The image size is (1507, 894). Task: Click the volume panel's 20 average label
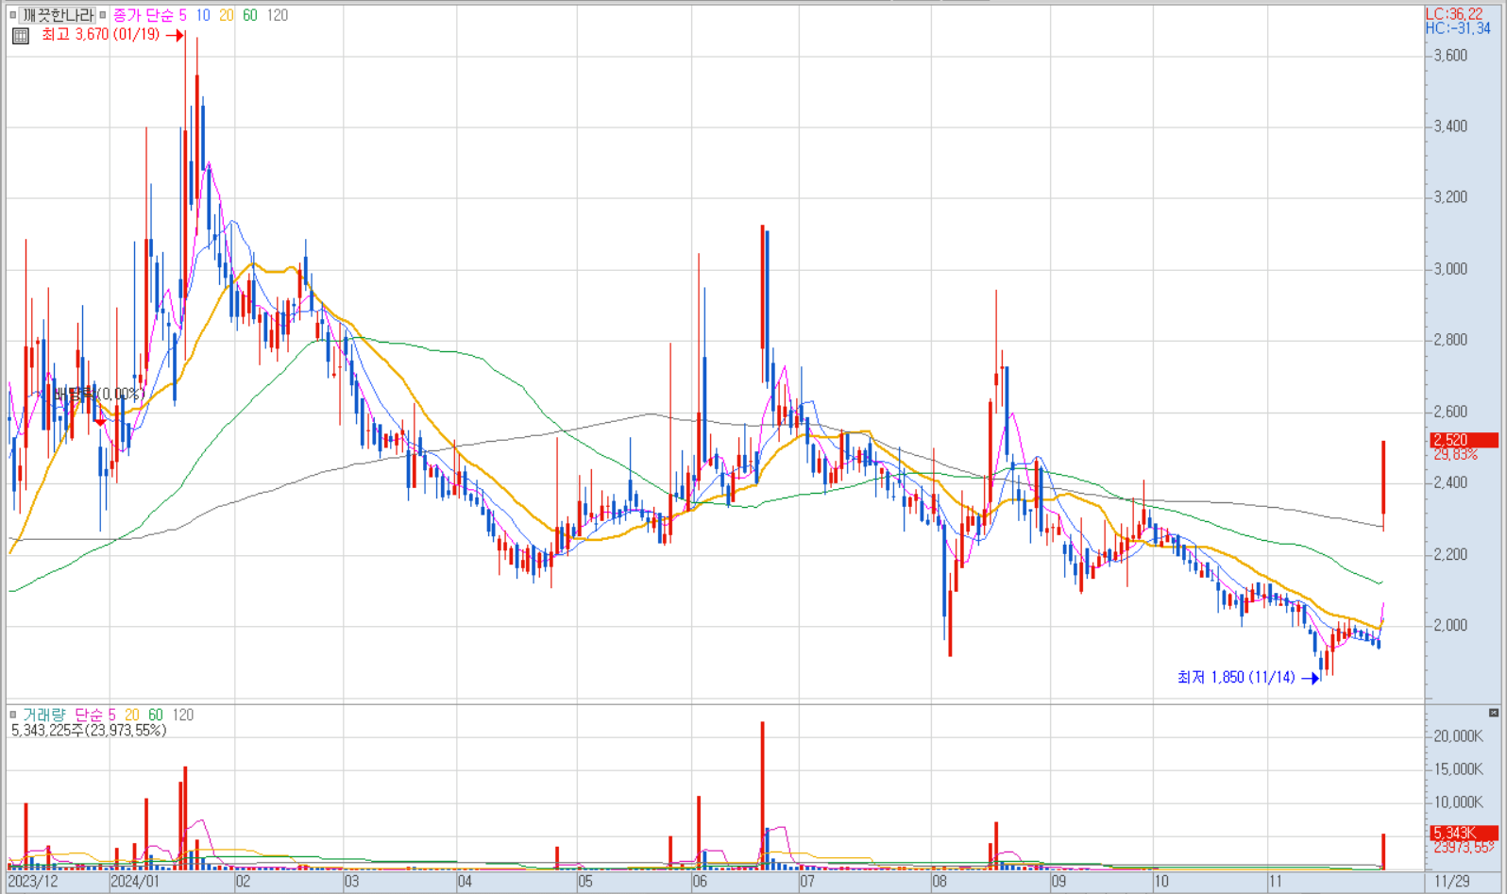(x=132, y=715)
